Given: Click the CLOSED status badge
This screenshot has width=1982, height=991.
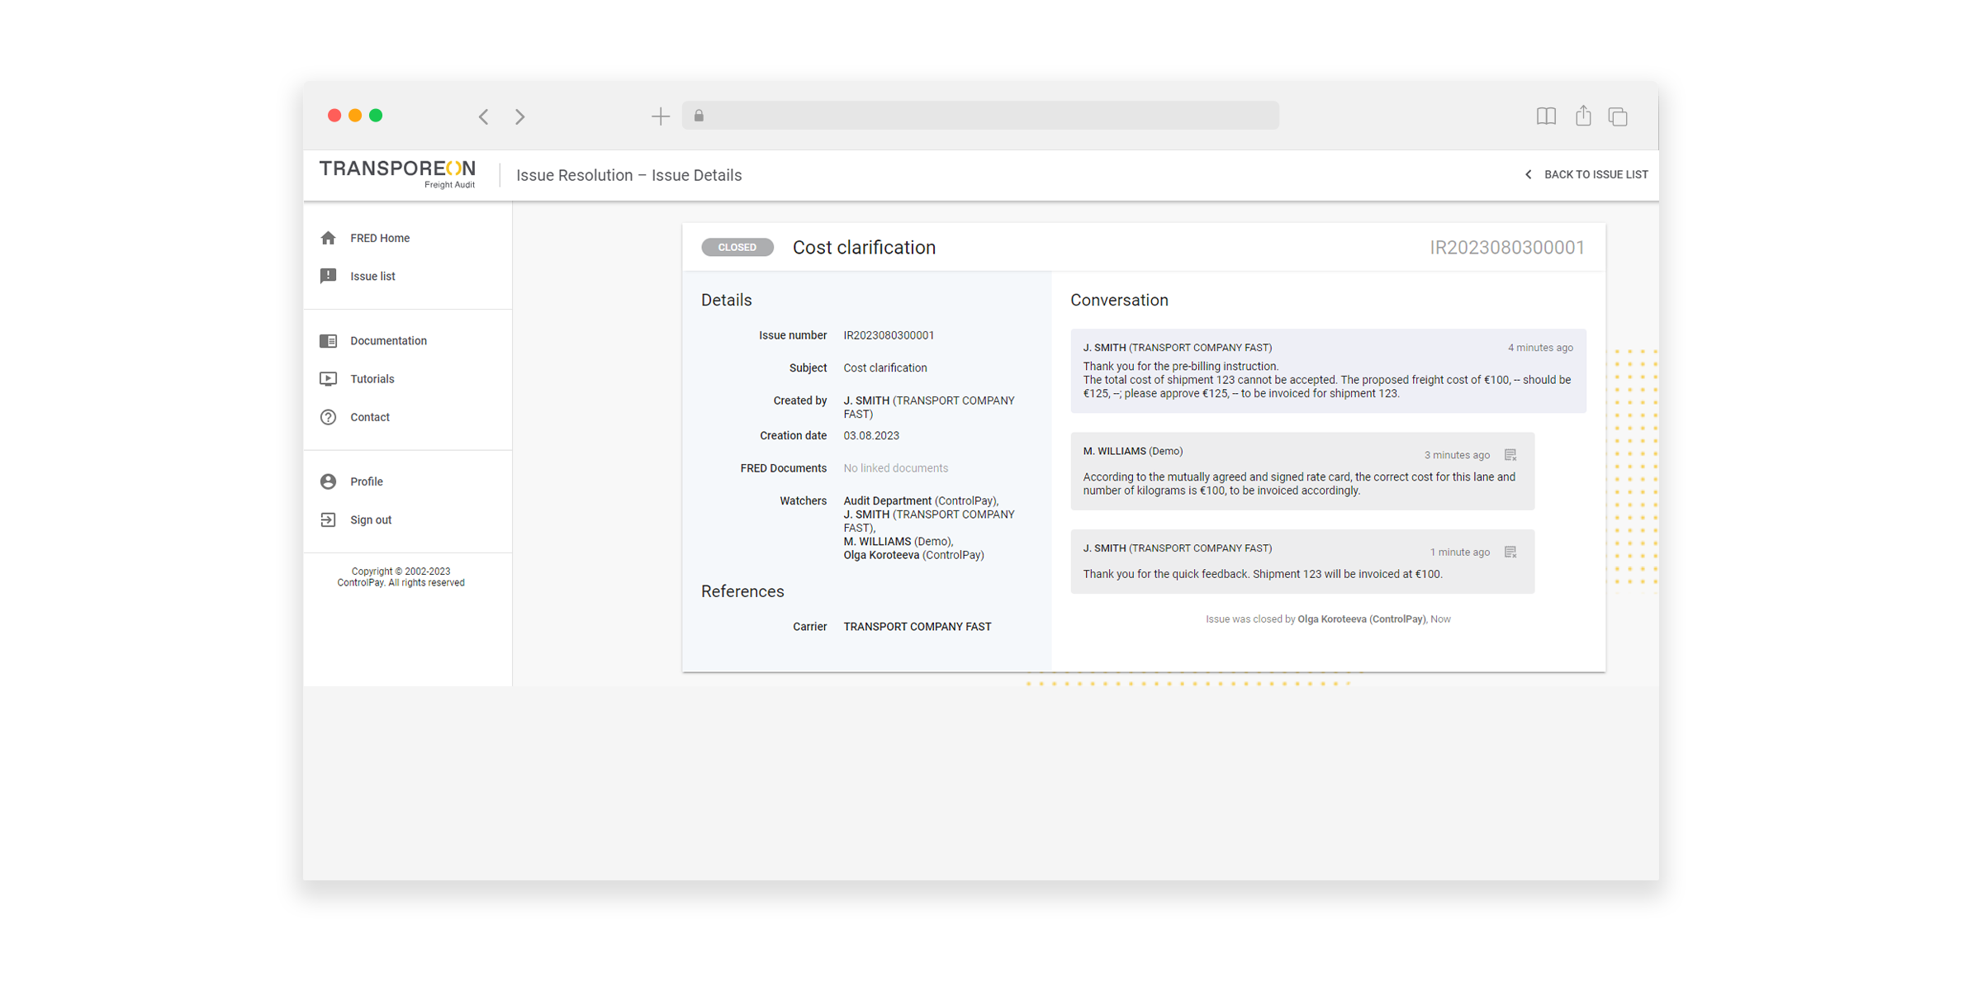Looking at the screenshot, I should click(737, 247).
